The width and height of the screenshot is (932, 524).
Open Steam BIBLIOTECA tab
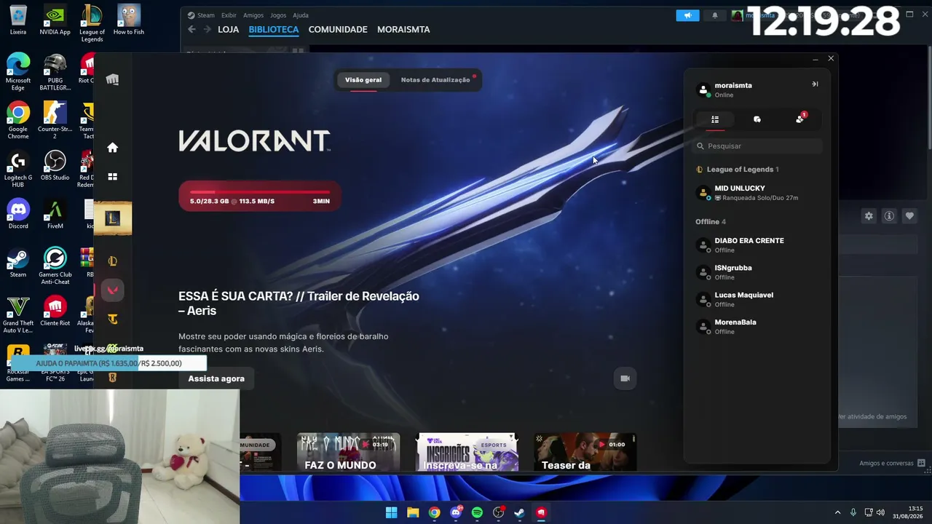coord(274,29)
